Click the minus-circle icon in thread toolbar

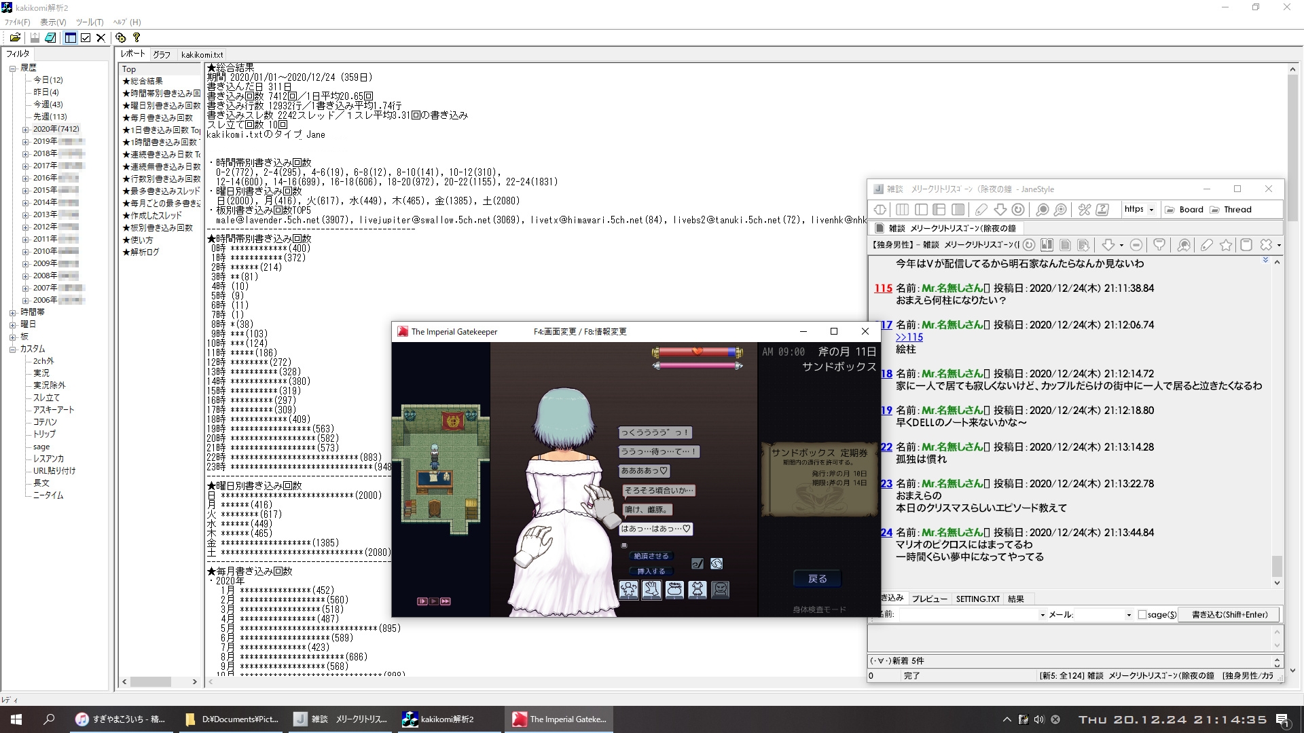tap(1136, 245)
